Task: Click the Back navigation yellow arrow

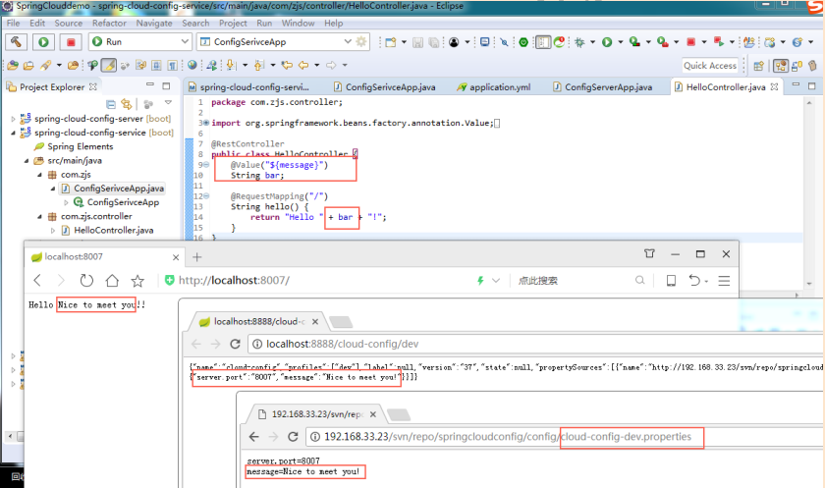Action: [x=303, y=65]
